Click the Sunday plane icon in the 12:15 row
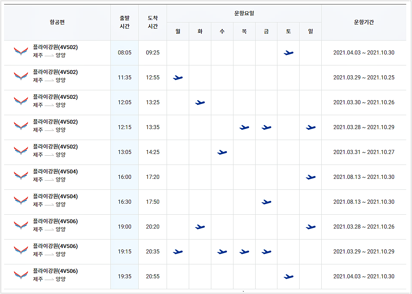 tap(310, 127)
